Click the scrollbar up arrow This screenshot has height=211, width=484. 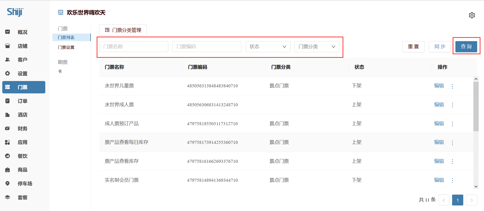476,79
